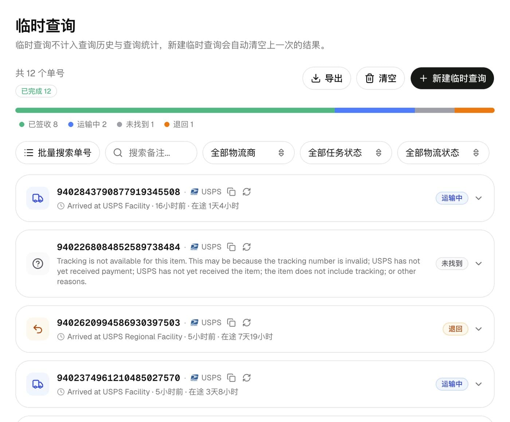Refresh tracking for 9402268084852589738484

click(x=247, y=247)
